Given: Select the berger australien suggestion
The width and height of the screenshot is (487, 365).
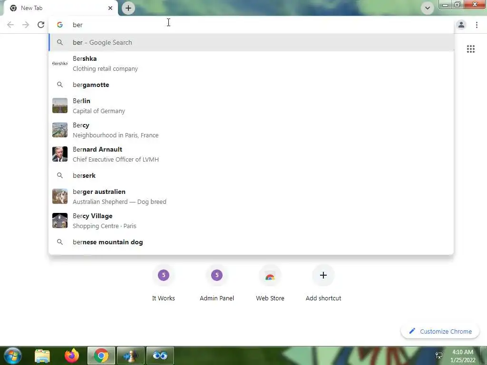Looking at the screenshot, I should (x=252, y=196).
